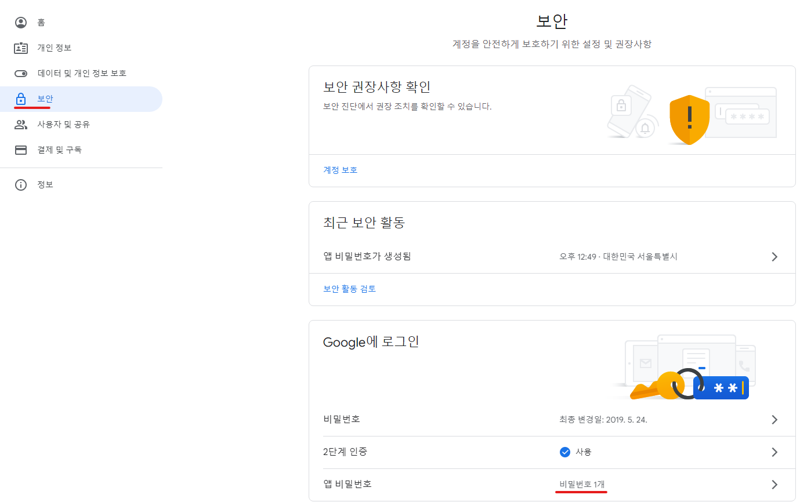Click the blue 사용 checkmark for 2단계 인증

[x=565, y=452]
